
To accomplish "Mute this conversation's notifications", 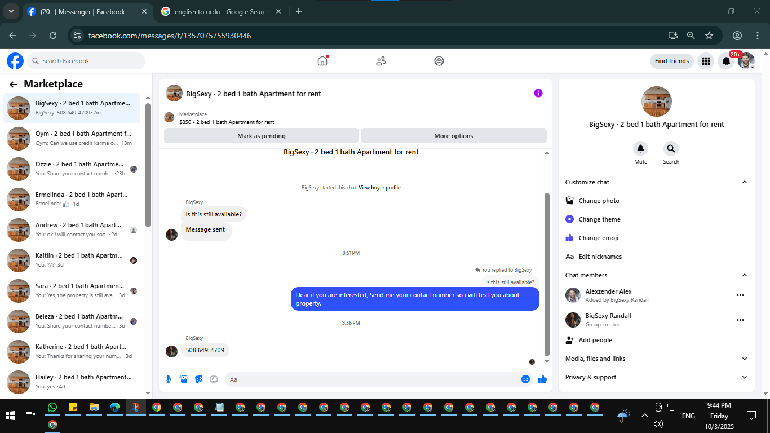I will click(x=640, y=149).
